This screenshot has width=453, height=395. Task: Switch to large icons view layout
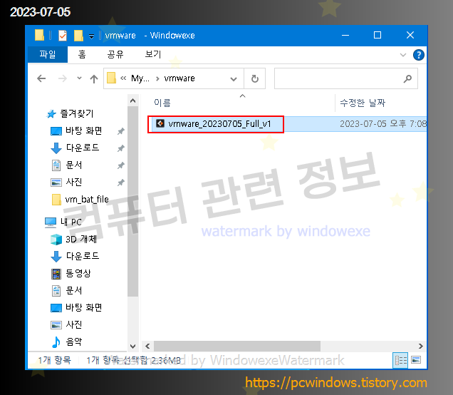point(416,360)
